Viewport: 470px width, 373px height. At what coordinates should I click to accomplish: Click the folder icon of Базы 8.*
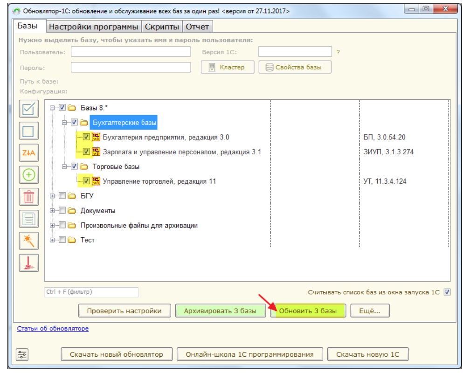click(72, 108)
